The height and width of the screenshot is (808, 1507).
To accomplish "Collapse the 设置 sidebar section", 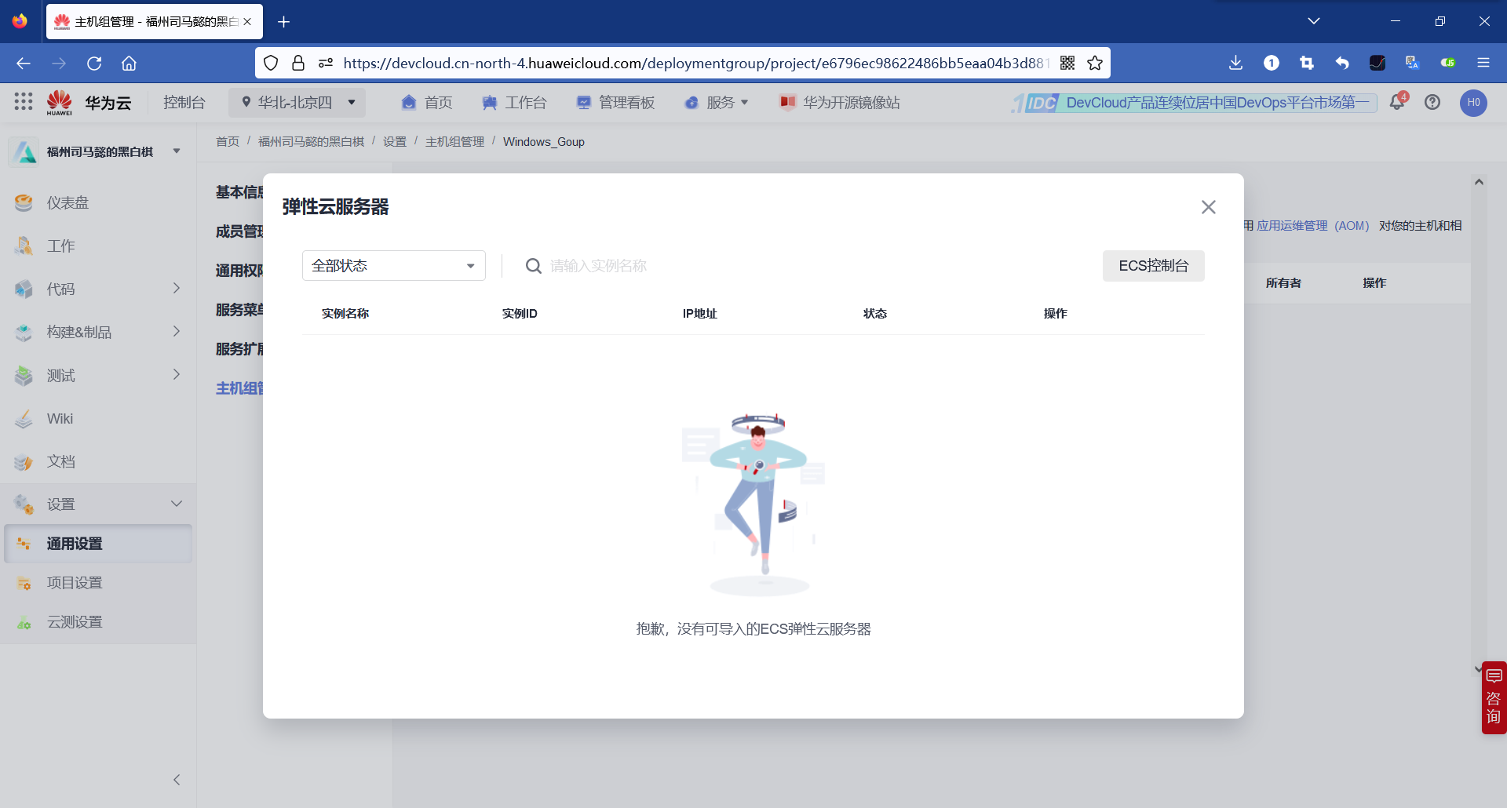I will [176, 504].
